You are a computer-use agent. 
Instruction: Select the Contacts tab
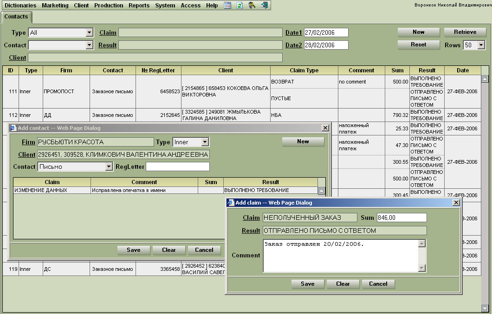pos(16,17)
